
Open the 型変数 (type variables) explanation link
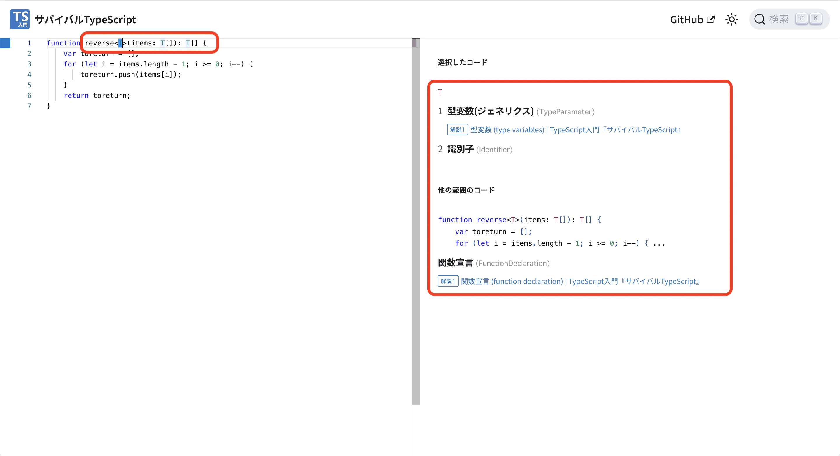coord(575,130)
